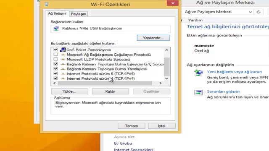Refresh the Ağ ve Paylaşım Merkezi address bar

258,12
